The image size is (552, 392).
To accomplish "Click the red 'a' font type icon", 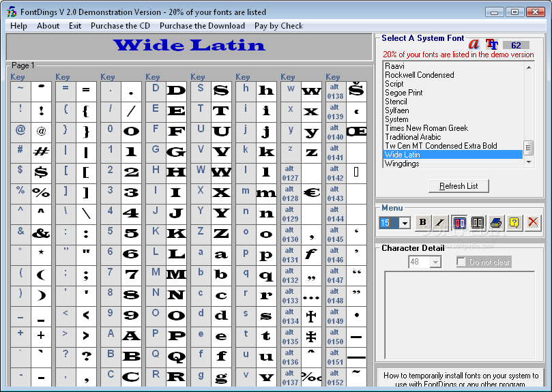I will pos(474,44).
